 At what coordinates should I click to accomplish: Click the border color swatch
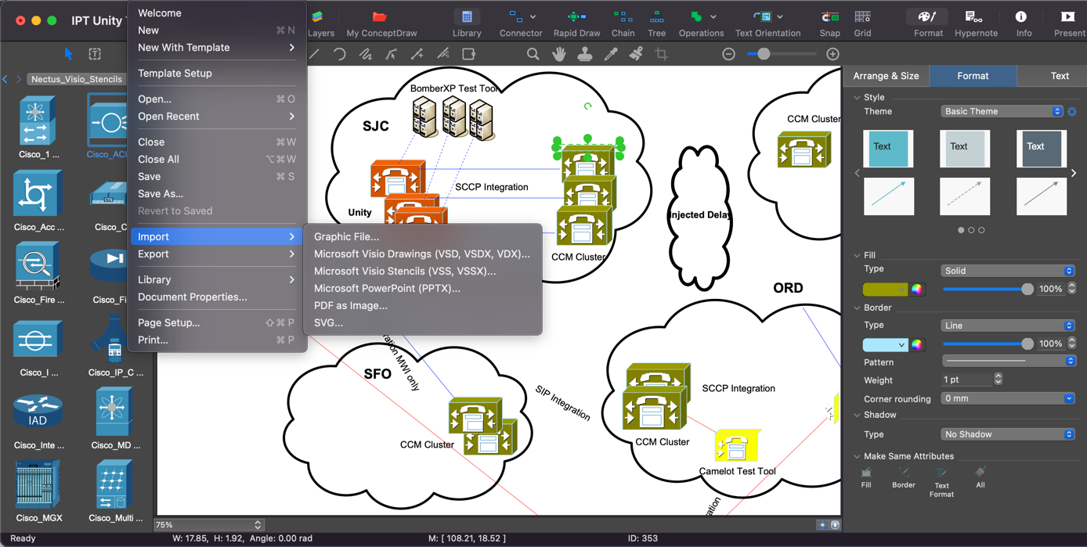[885, 344]
